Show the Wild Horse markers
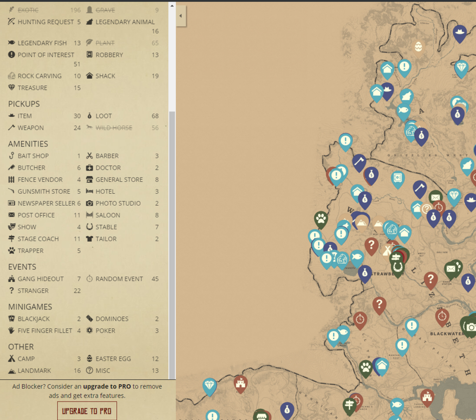Image resolution: width=476 pixels, height=420 pixels. (x=122, y=128)
